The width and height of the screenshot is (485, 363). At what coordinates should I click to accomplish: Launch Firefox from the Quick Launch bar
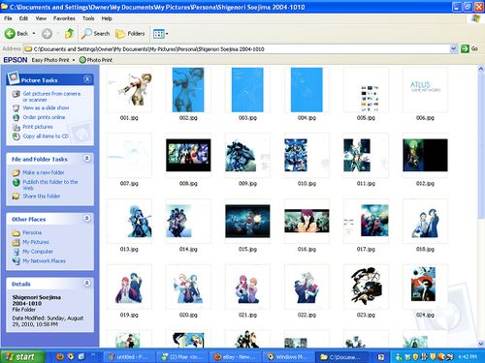[60, 356]
